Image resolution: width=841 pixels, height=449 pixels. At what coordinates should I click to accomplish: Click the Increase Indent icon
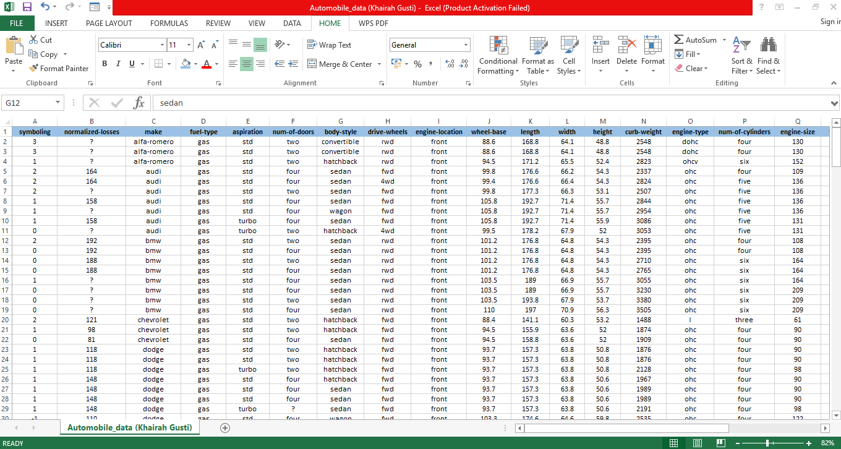[293, 64]
